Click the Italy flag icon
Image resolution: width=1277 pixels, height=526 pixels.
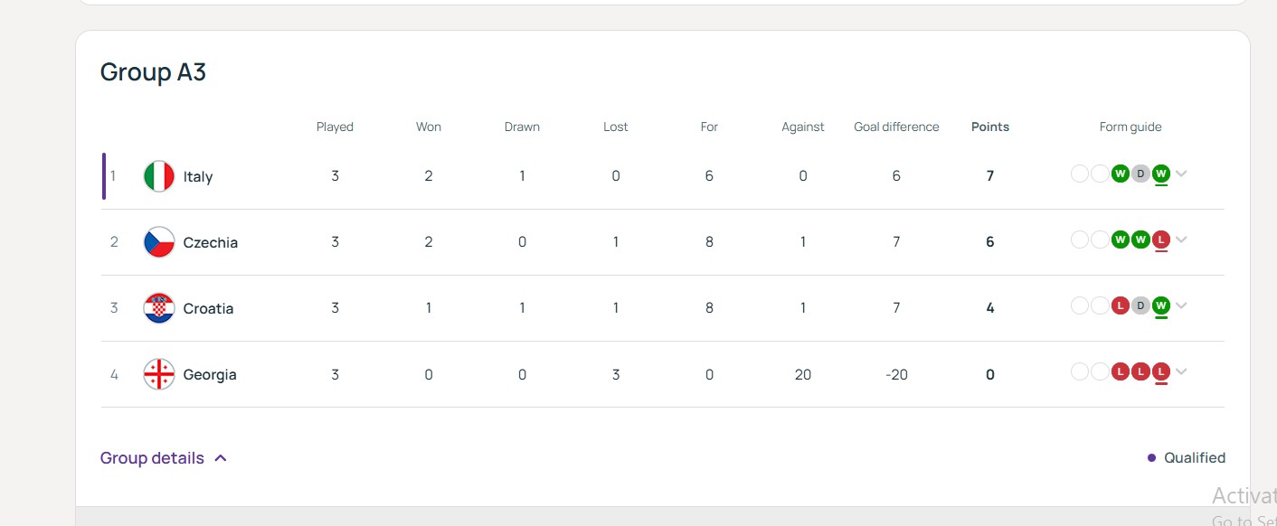pyautogui.click(x=159, y=176)
